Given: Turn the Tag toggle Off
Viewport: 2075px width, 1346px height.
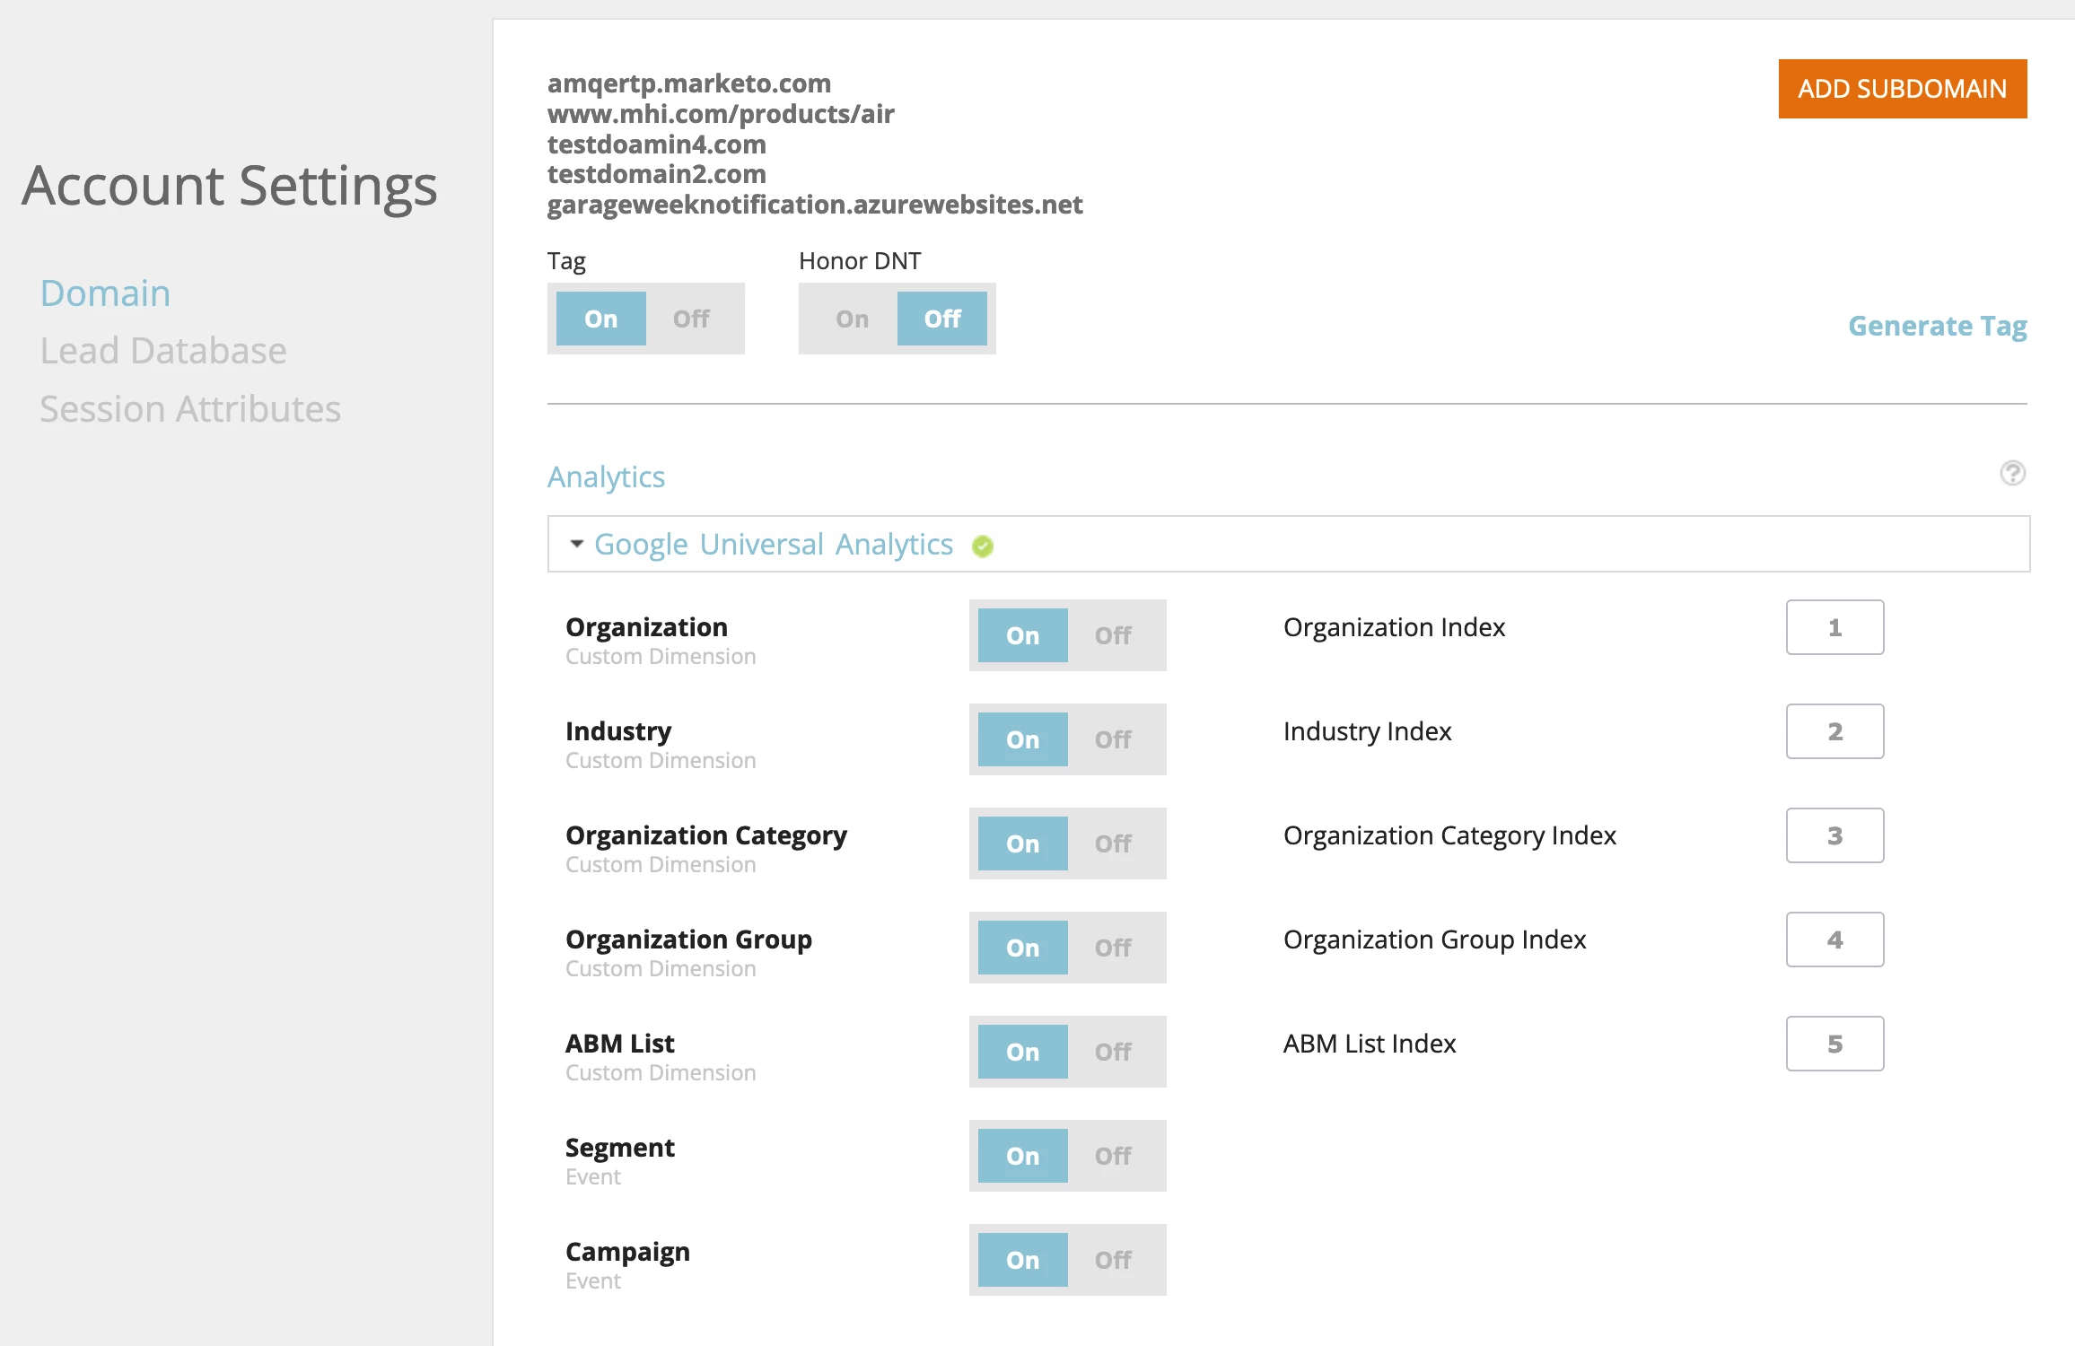Looking at the screenshot, I should coord(691,319).
